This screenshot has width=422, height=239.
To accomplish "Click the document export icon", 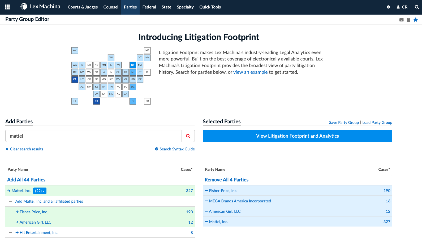I will [x=408, y=20].
